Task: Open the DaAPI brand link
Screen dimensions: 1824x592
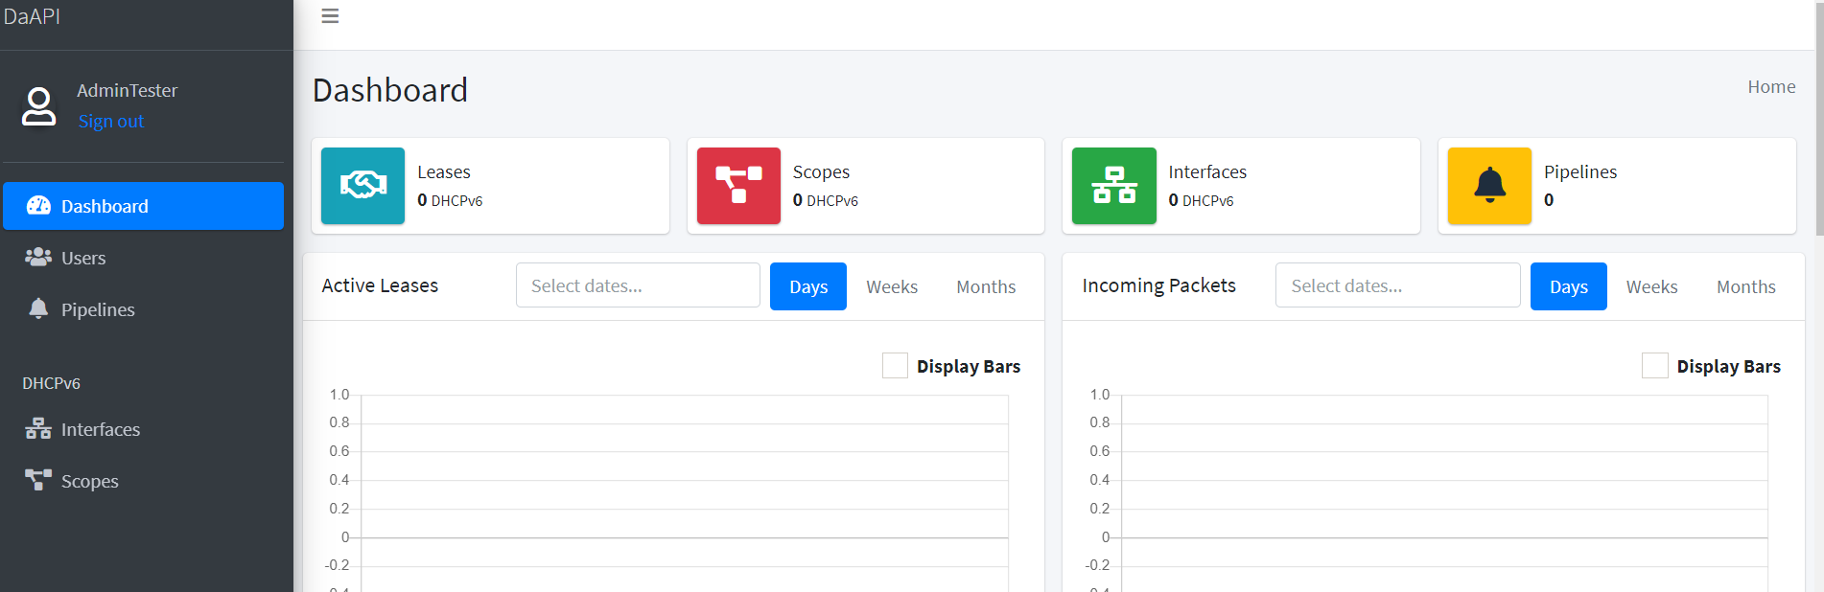Action: point(32,16)
